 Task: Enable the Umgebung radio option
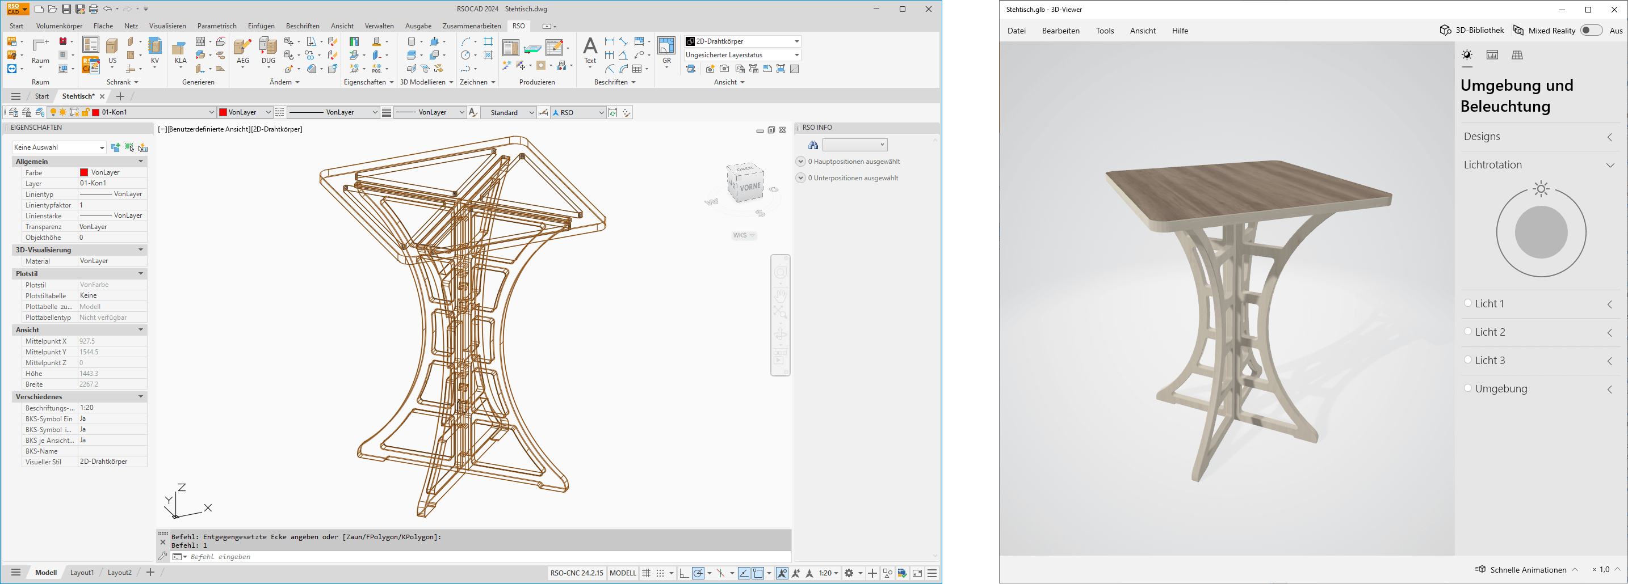1467,388
